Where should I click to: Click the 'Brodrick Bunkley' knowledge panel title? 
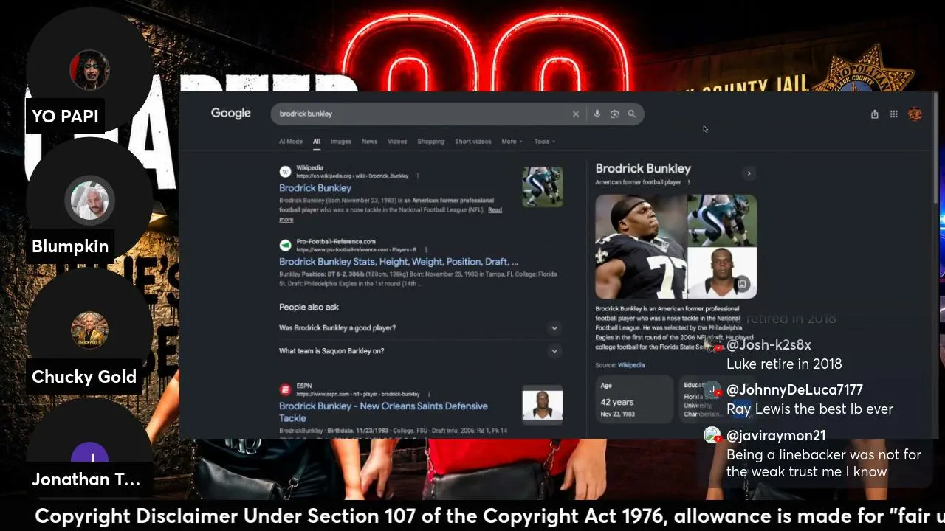pyautogui.click(x=643, y=169)
